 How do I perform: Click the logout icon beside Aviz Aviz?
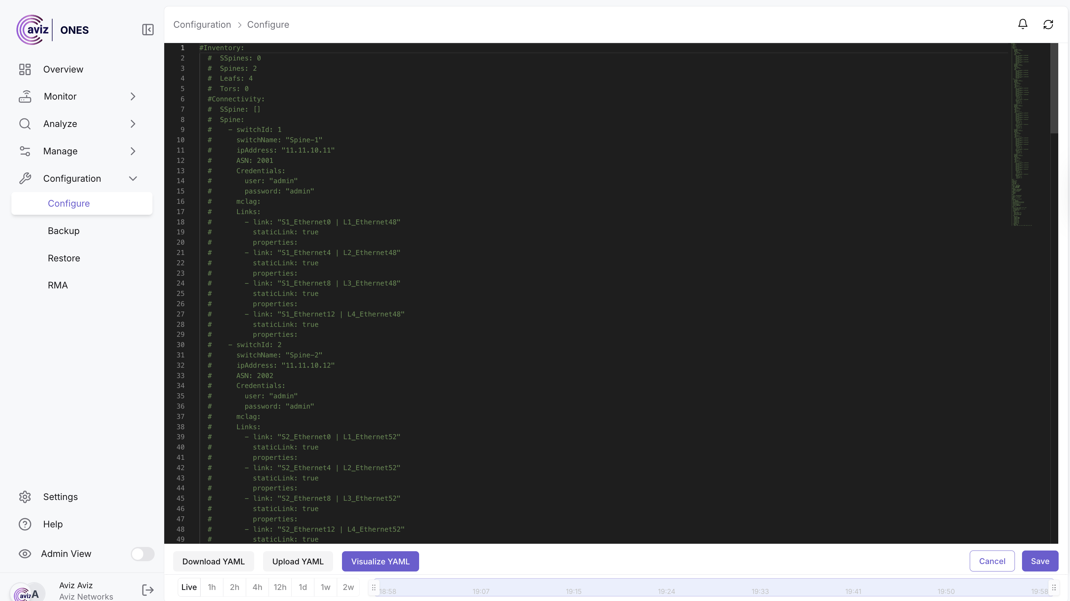coord(148,590)
